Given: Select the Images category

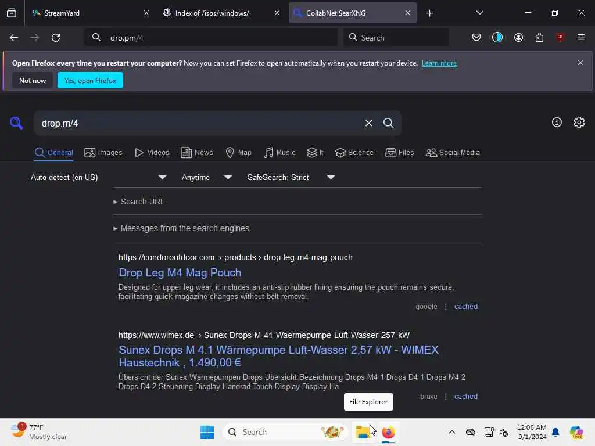Looking at the screenshot, I should point(103,153).
